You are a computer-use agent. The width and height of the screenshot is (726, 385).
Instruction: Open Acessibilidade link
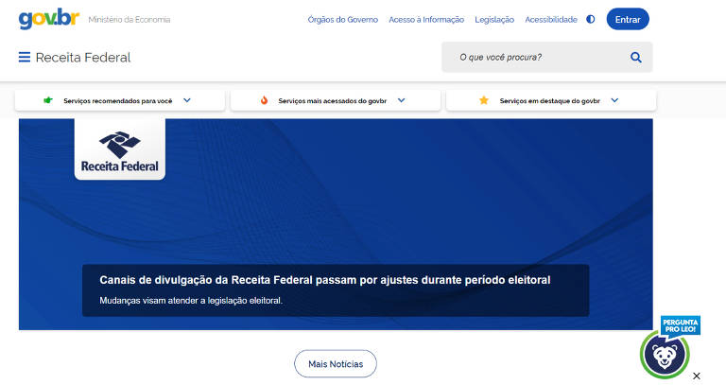[x=551, y=20]
